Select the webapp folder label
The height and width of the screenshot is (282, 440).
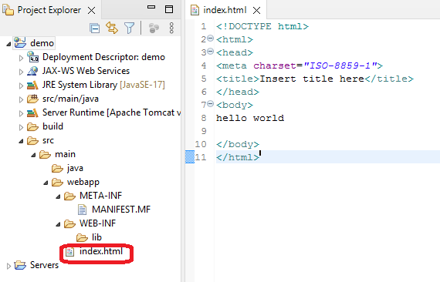(x=83, y=182)
